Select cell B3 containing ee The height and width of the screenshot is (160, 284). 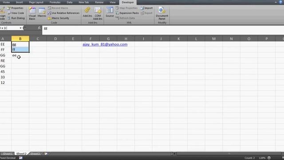pos(20,55)
